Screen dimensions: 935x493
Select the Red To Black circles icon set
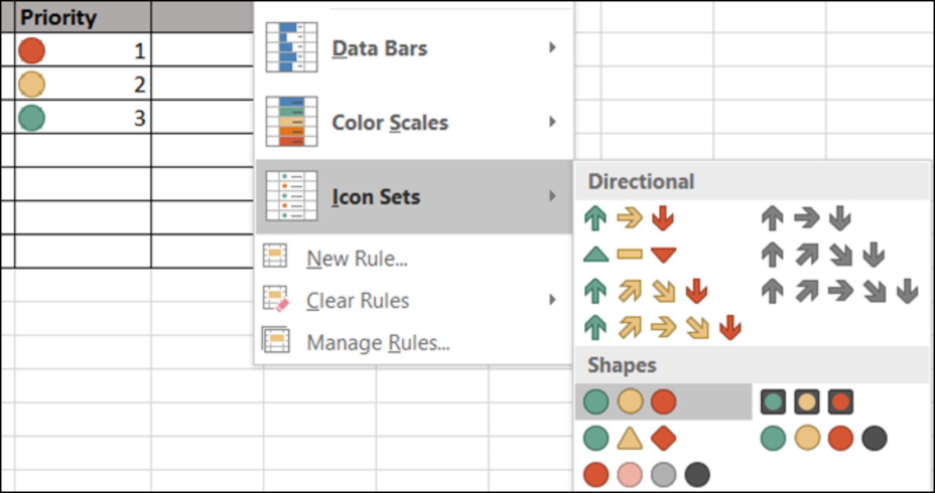646,474
